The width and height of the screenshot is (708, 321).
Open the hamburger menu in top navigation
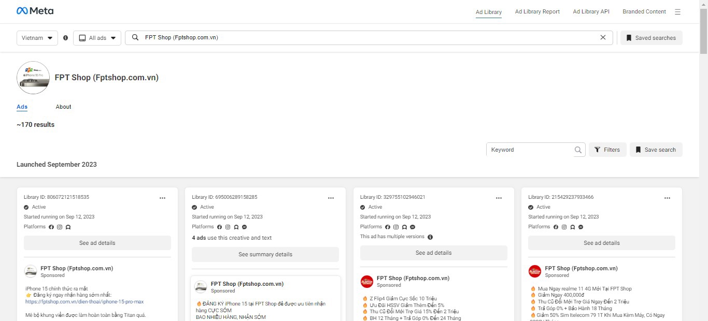point(677,12)
